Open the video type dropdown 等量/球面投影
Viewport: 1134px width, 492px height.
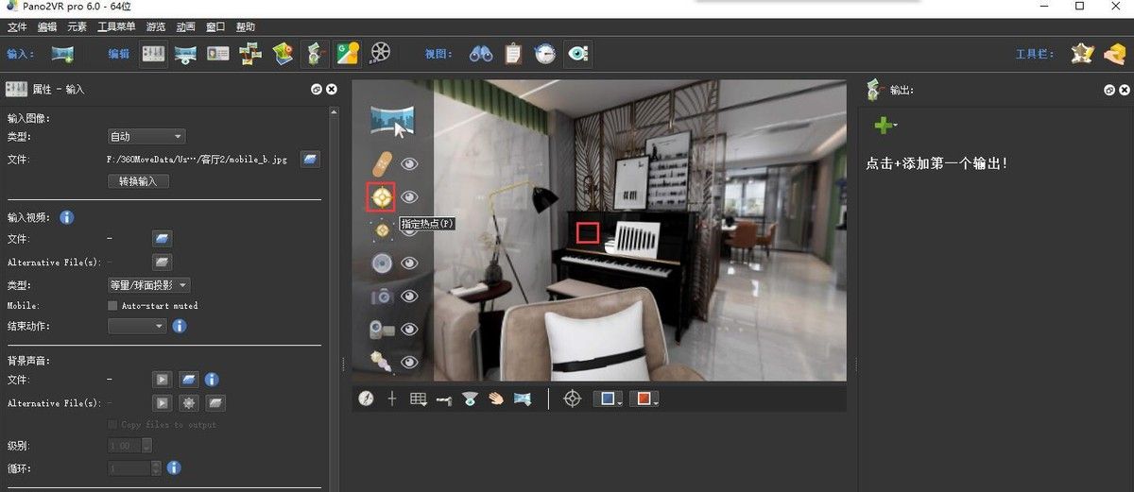coord(149,285)
